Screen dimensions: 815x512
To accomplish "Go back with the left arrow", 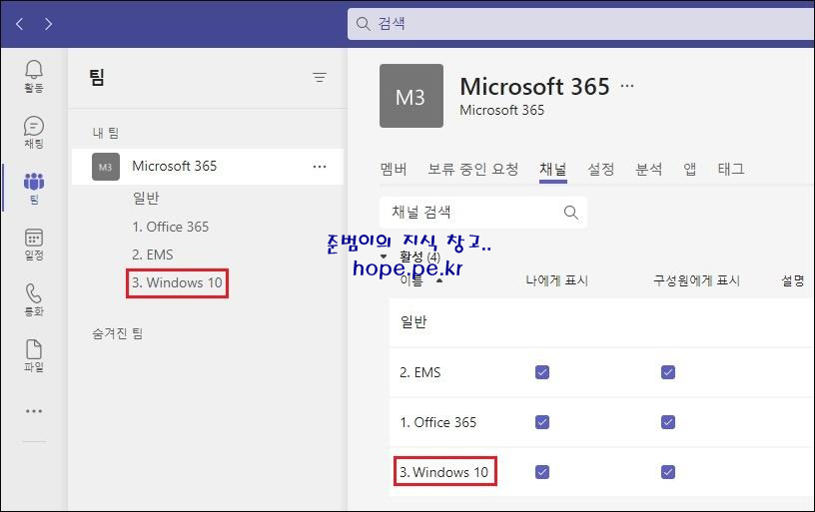I will pyautogui.click(x=20, y=23).
